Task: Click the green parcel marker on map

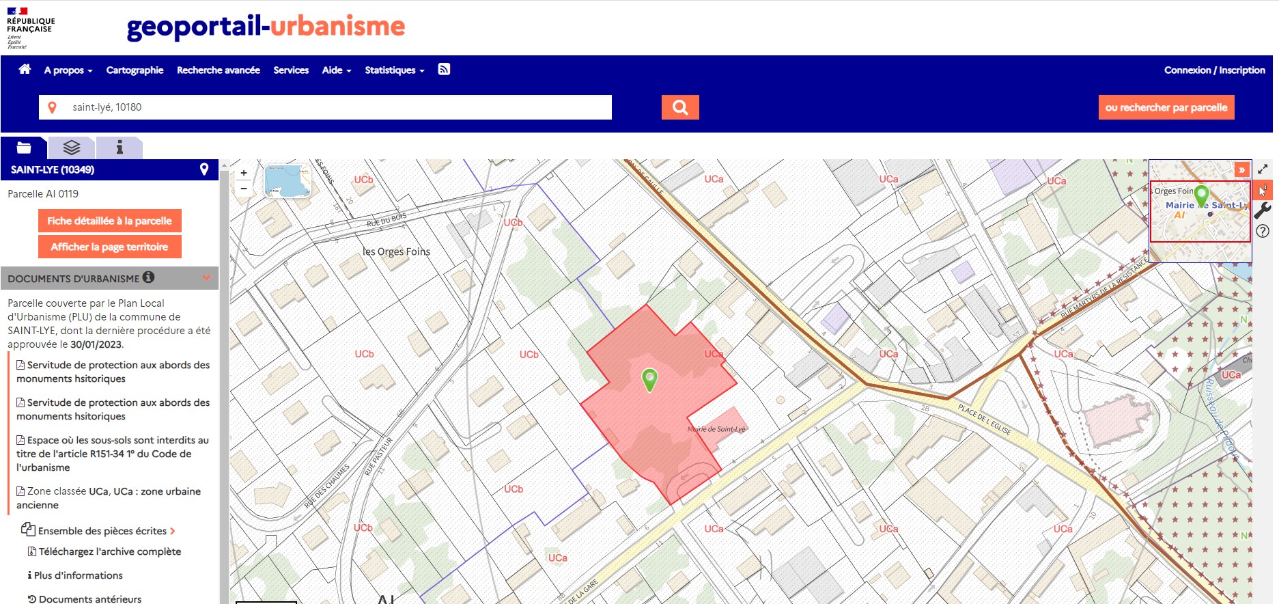Action: click(x=649, y=379)
